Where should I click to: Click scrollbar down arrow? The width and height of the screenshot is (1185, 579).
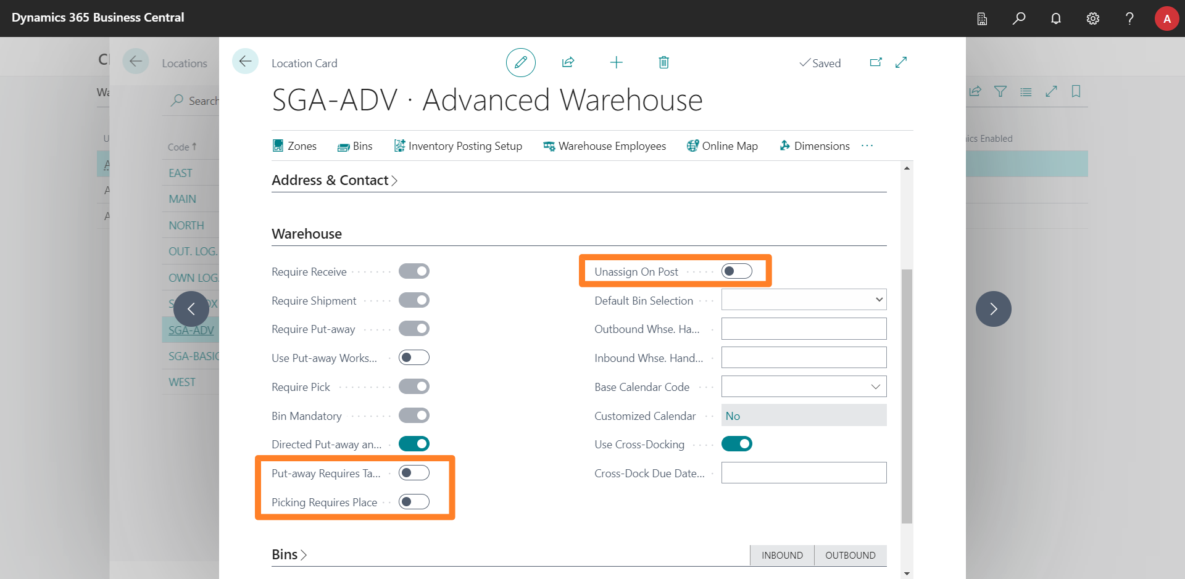(x=907, y=573)
